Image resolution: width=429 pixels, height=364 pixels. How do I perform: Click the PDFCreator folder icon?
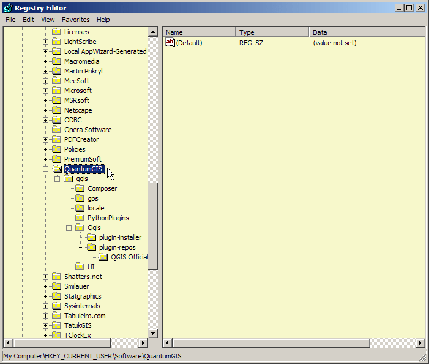[57, 139]
